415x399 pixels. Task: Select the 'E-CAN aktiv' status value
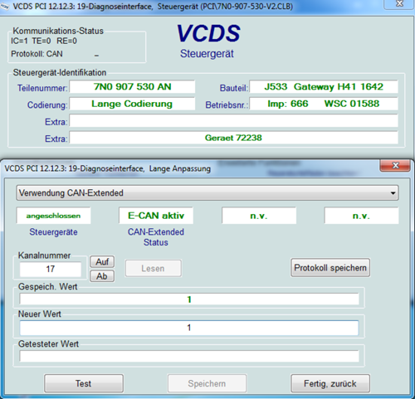coord(156,216)
